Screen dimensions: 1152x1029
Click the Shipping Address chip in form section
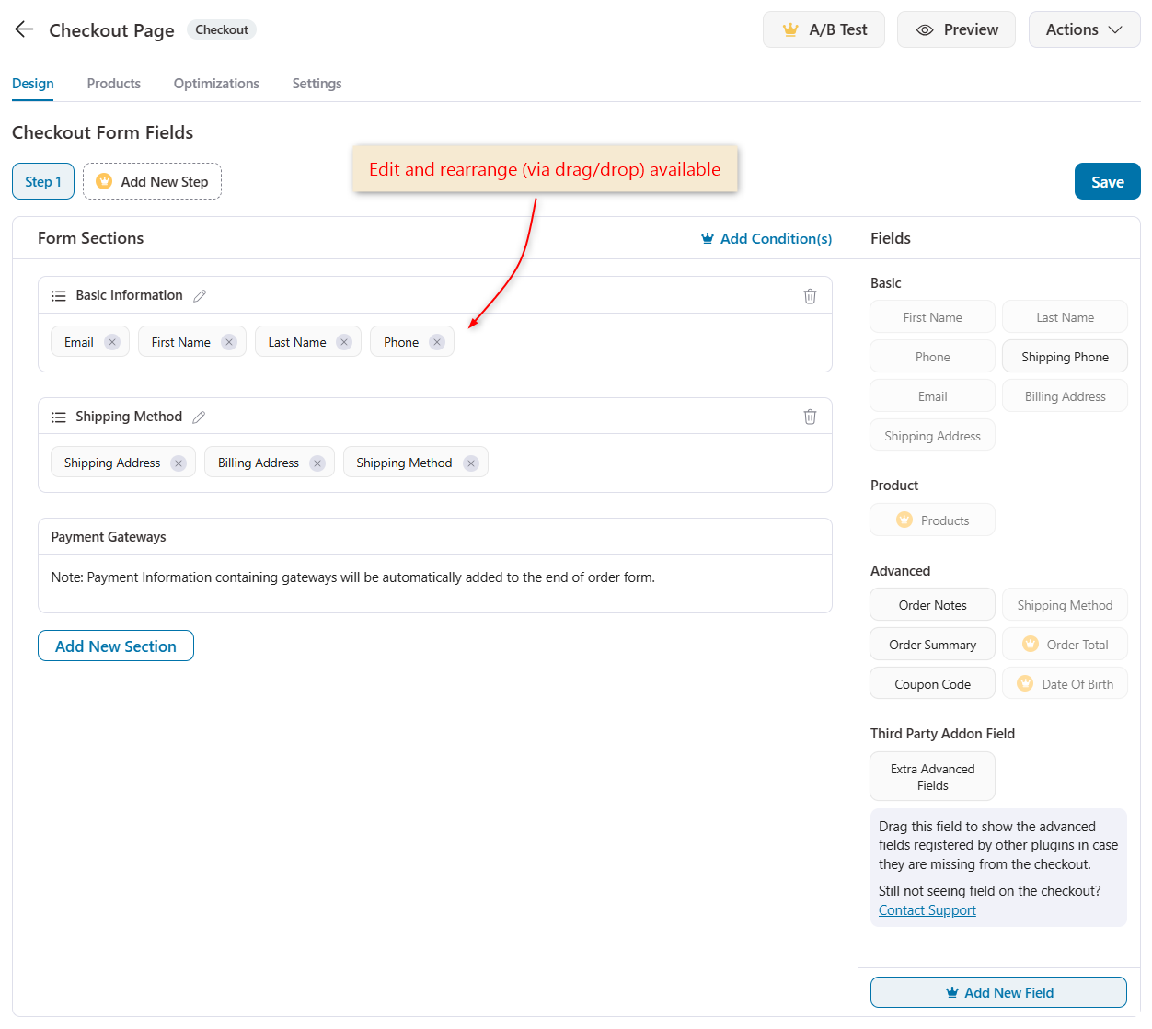(x=123, y=463)
